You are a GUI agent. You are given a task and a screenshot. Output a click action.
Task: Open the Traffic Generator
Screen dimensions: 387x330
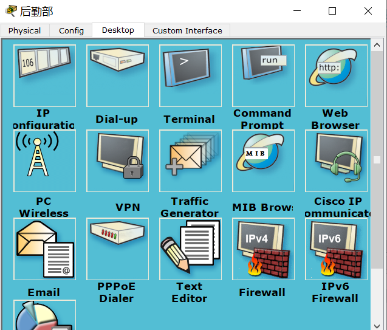pyautogui.click(x=190, y=160)
